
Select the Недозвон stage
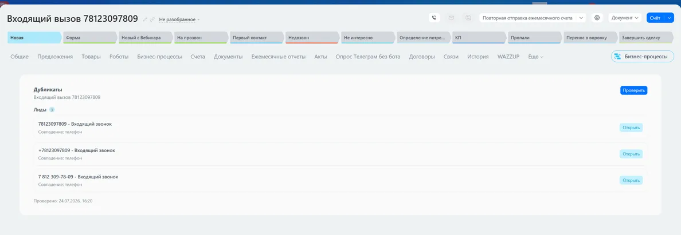pos(313,38)
